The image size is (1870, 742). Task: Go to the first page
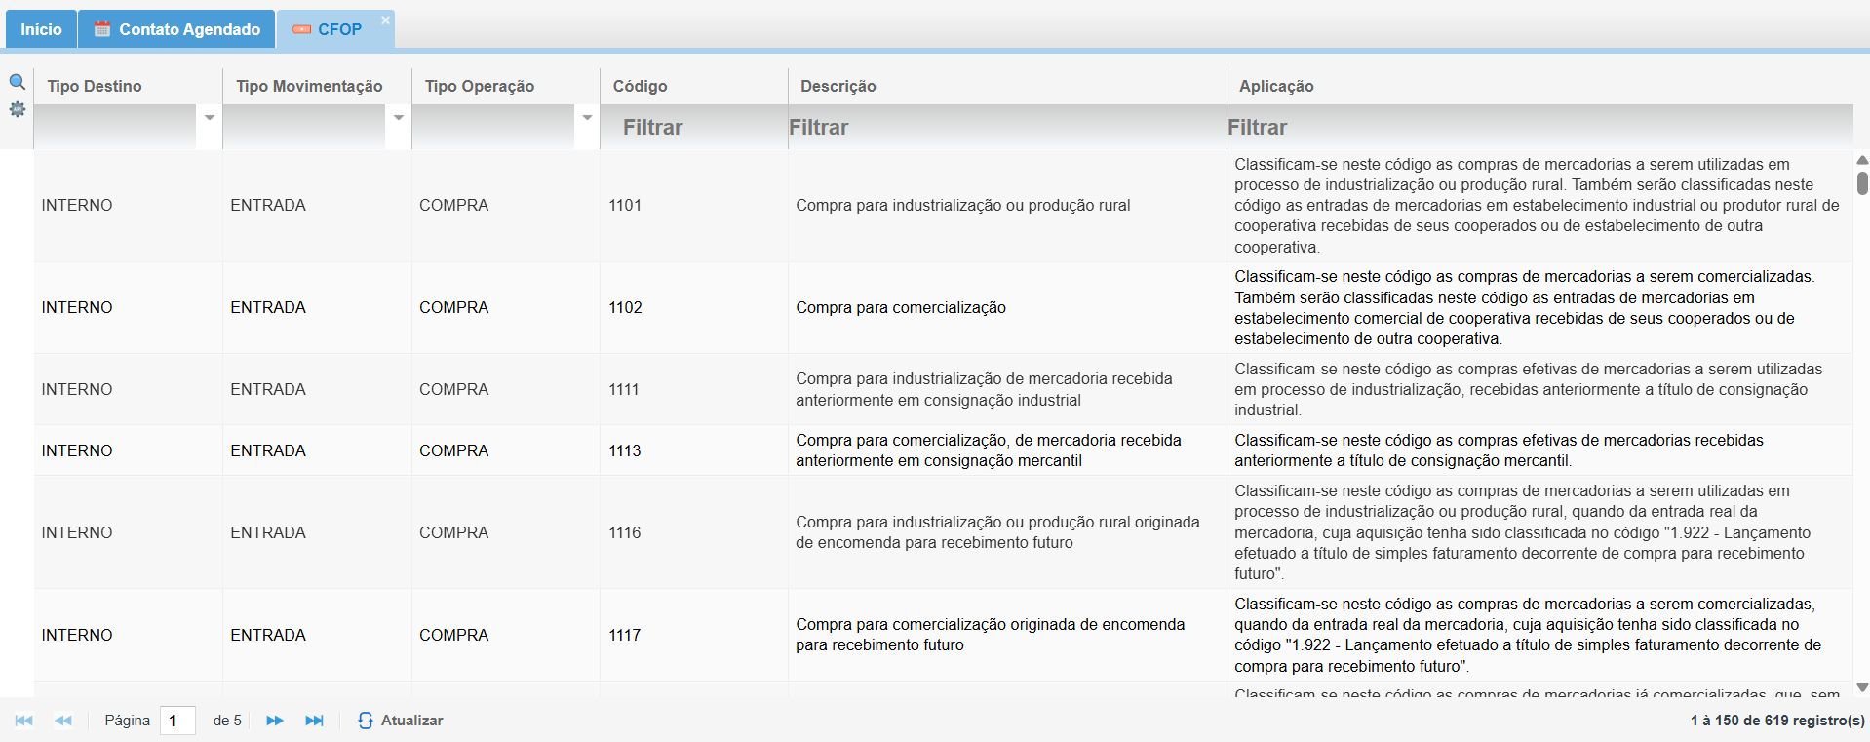point(24,721)
